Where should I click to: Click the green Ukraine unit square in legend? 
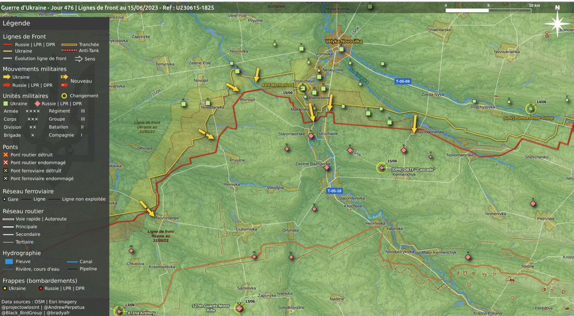[x=6, y=104]
